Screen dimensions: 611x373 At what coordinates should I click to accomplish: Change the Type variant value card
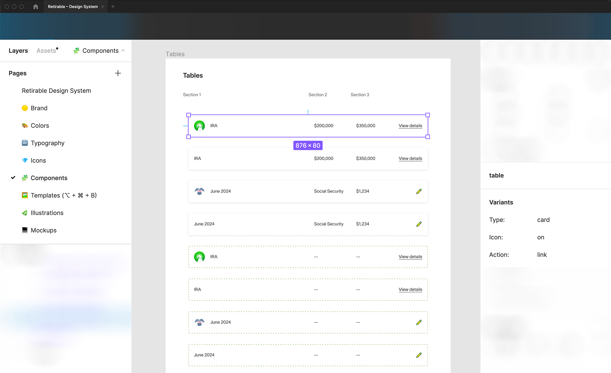(543, 220)
